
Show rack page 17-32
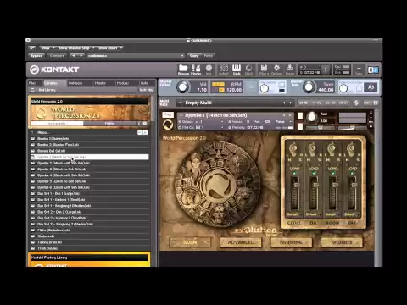pos(317,103)
